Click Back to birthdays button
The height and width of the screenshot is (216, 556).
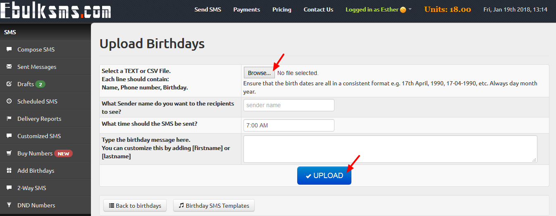pos(135,205)
